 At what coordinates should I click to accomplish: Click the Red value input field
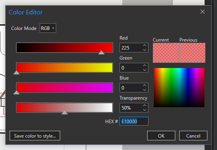131,48
